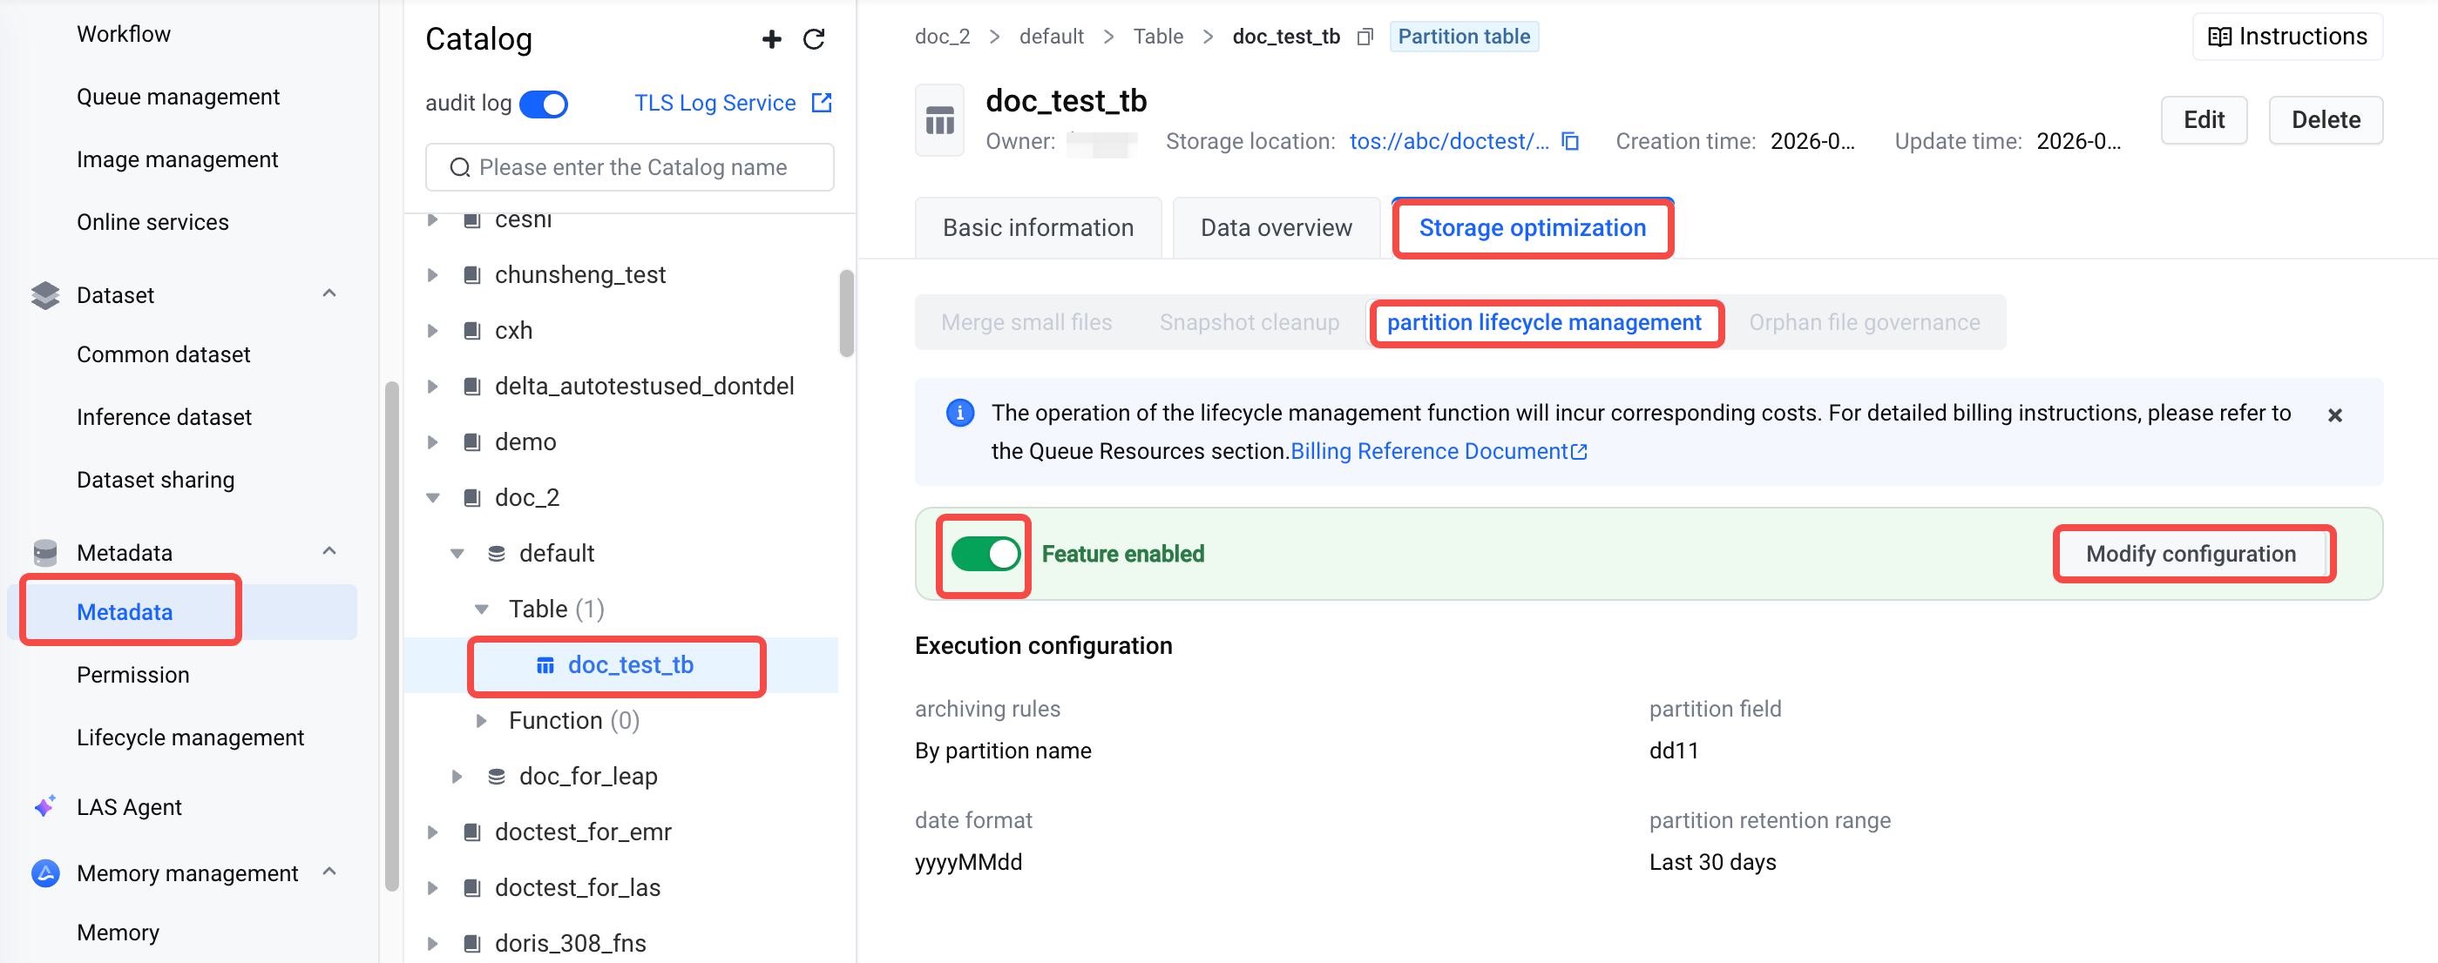This screenshot has height=963, width=2438.
Task: Disable the Feature enabled lifecycle switch
Action: point(985,554)
